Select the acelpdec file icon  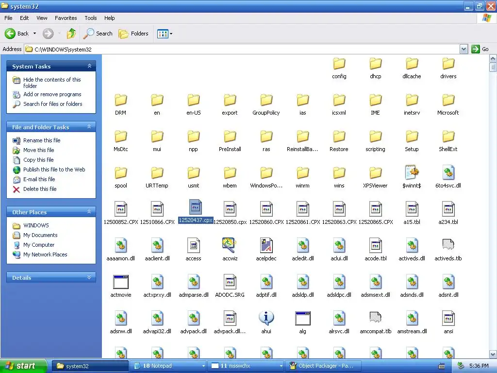[x=266, y=245]
